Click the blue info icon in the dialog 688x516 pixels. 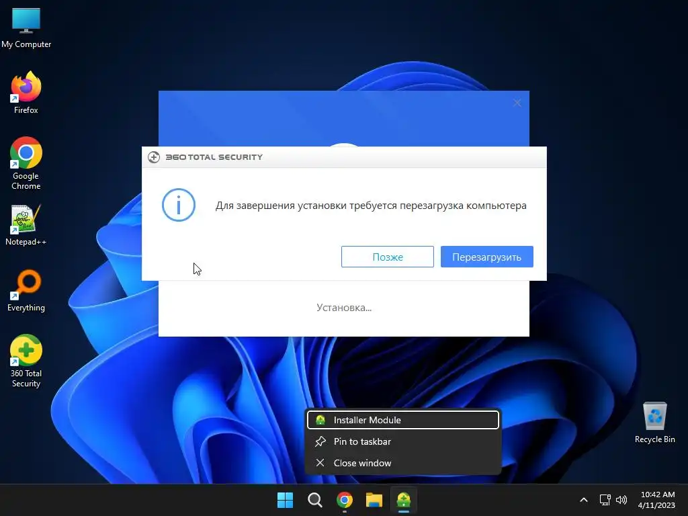pyautogui.click(x=179, y=205)
